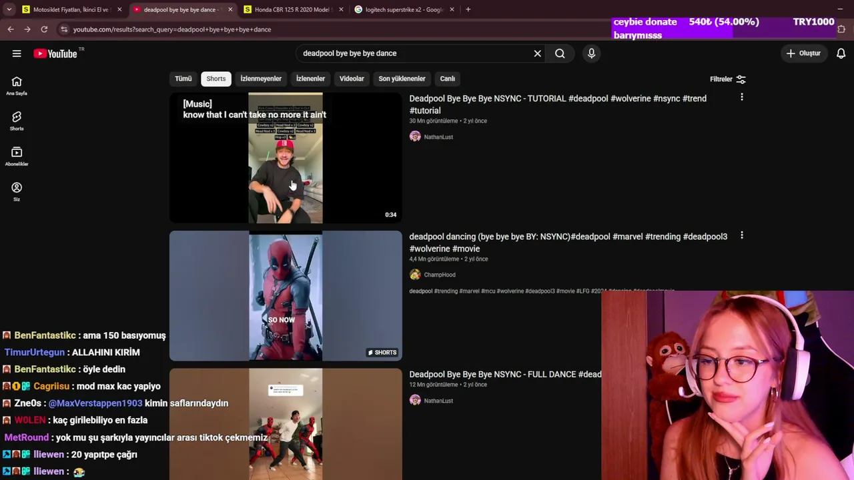Go forward in browser history
This screenshot has width=854, height=480.
[x=27, y=29]
